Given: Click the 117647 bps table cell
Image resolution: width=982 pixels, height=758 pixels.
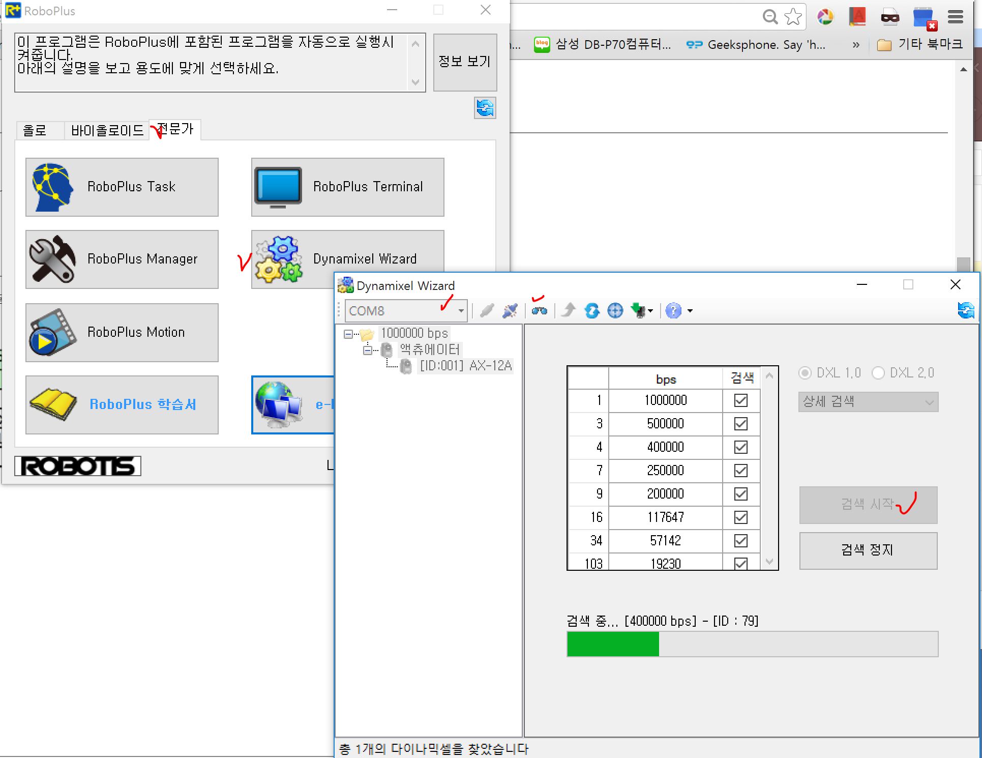Looking at the screenshot, I should tap(666, 517).
